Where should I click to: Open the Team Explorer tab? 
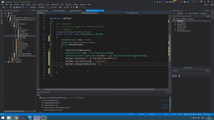pos(188,68)
